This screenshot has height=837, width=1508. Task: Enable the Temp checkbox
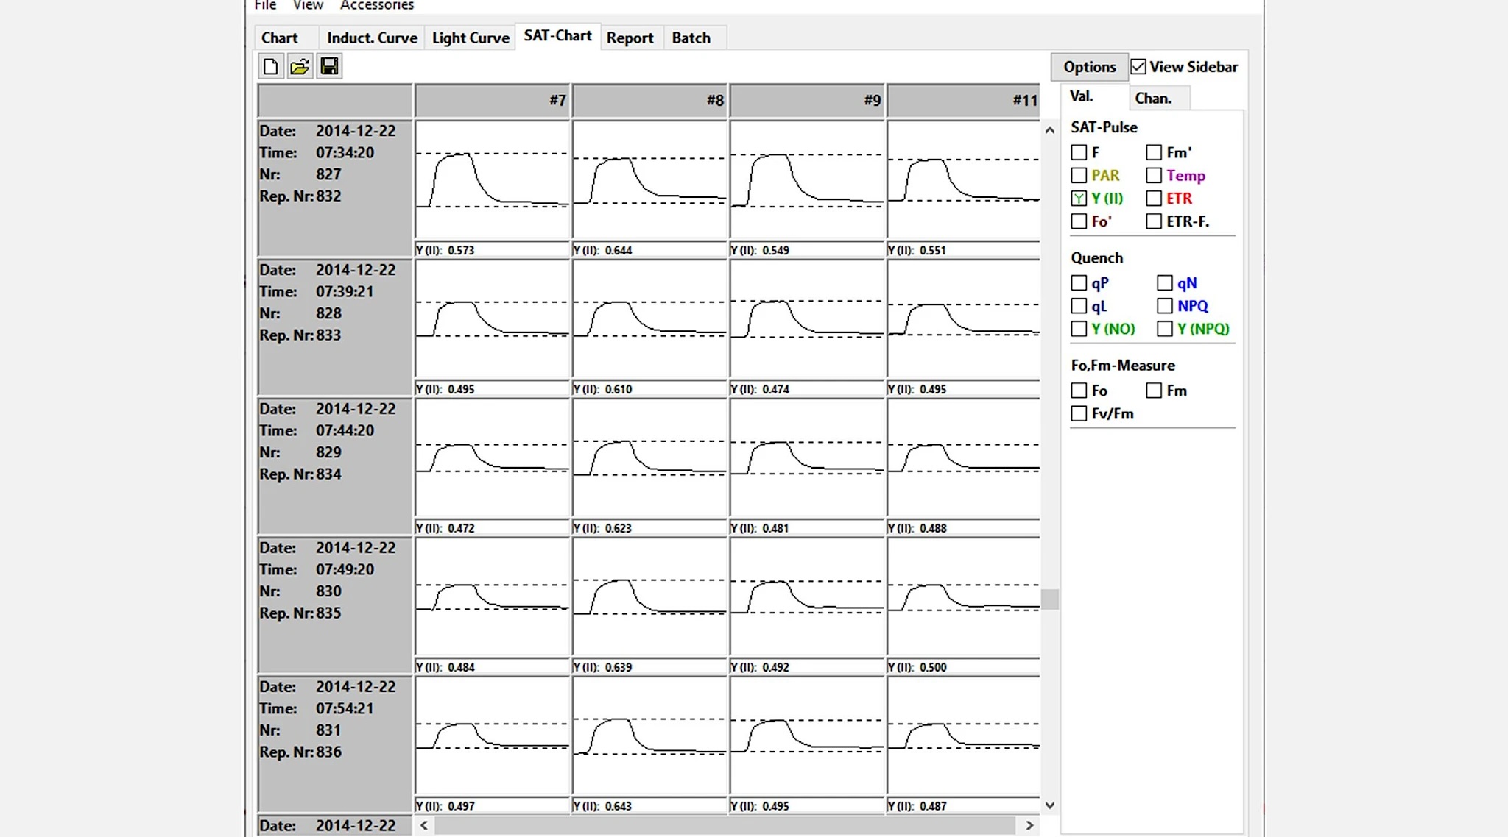pyautogui.click(x=1154, y=175)
